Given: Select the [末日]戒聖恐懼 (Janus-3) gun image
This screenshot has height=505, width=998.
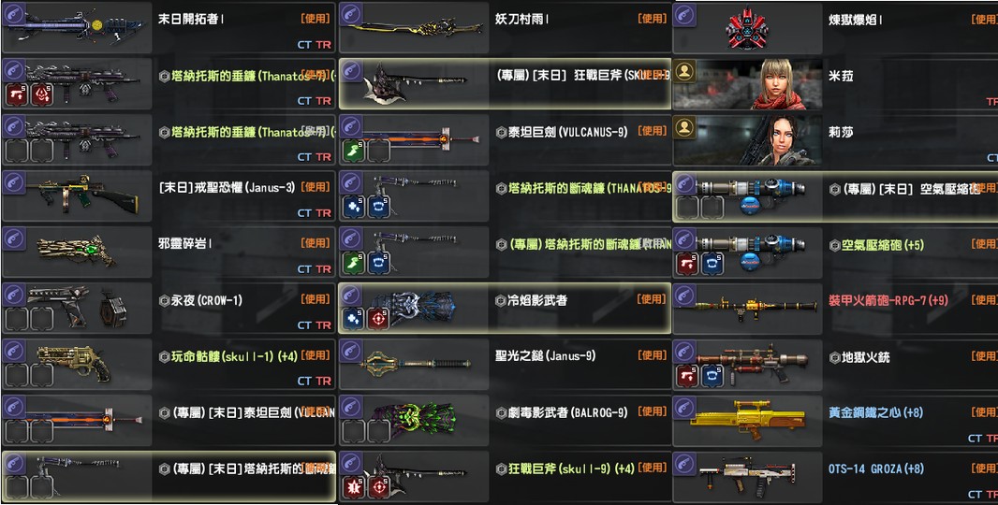Looking at the screenshot, I should 82,194.
